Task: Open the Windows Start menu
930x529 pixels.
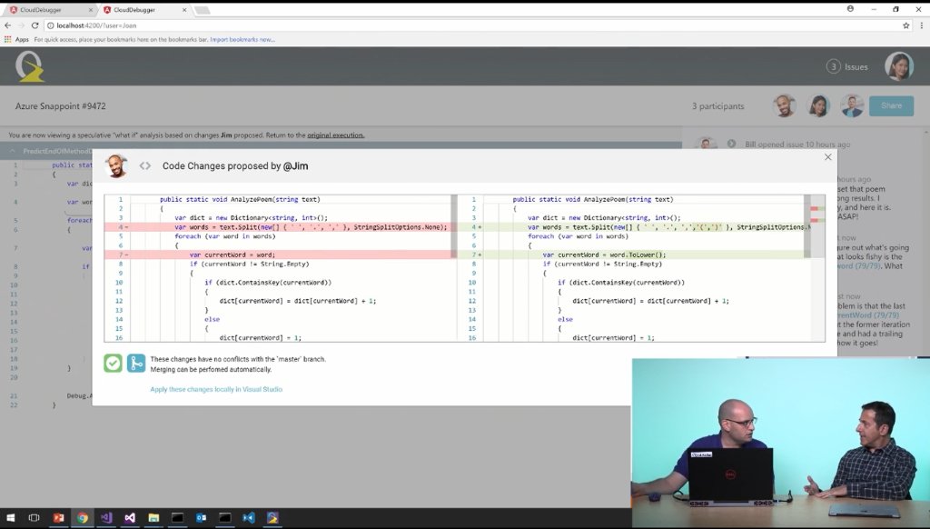Action: (10, 518)
